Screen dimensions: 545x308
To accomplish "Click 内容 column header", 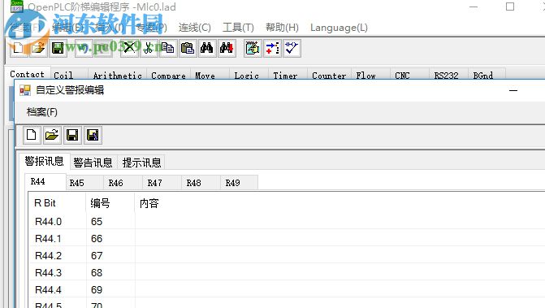I will point(340,203).
